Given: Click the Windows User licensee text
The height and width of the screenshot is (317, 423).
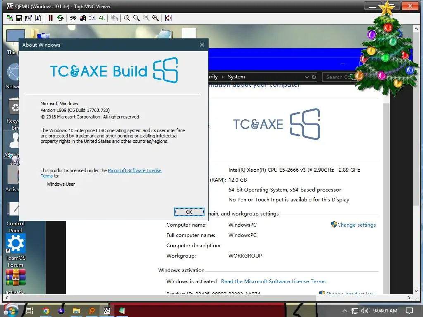Looking at the screenshot, I should click(61, 184).
